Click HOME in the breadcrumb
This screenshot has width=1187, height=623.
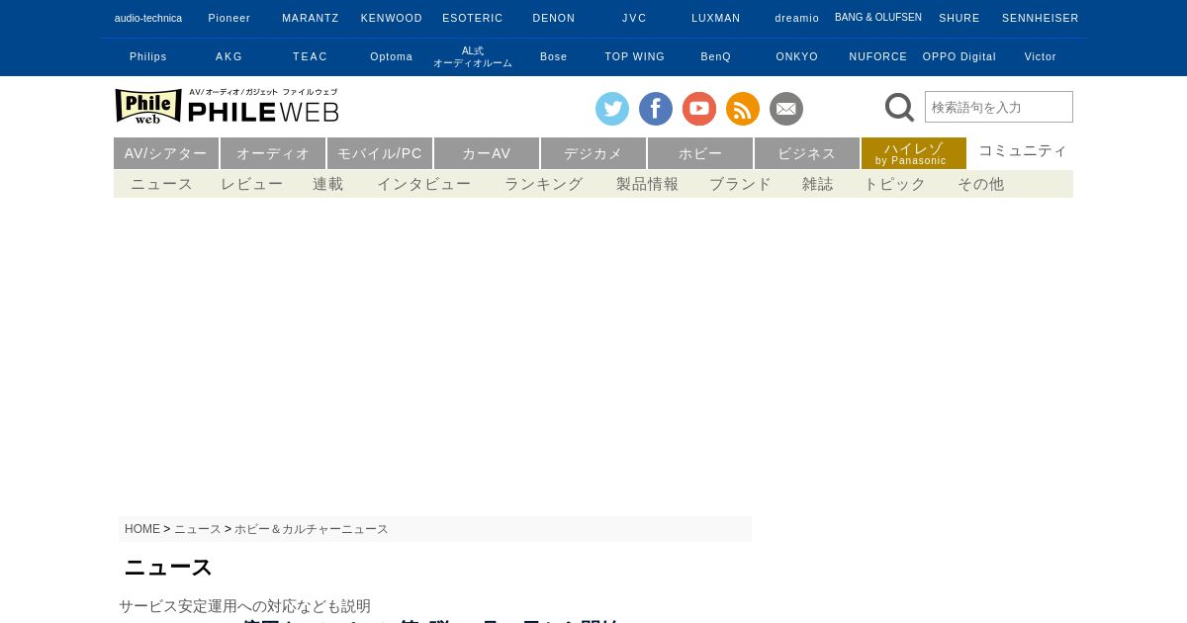click(142, 529)
